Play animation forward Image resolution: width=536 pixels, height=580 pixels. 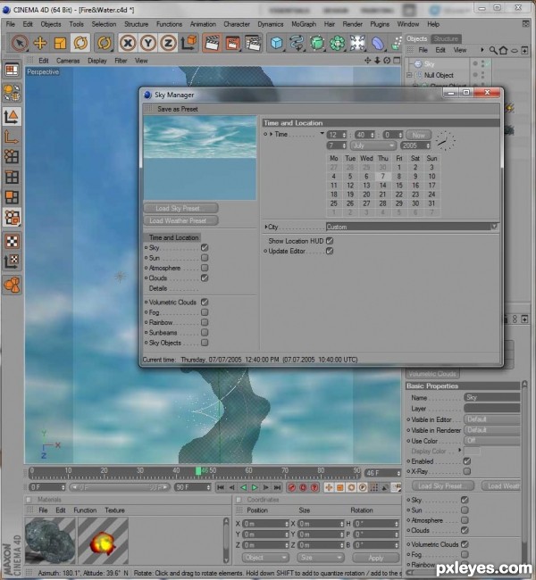255,487
